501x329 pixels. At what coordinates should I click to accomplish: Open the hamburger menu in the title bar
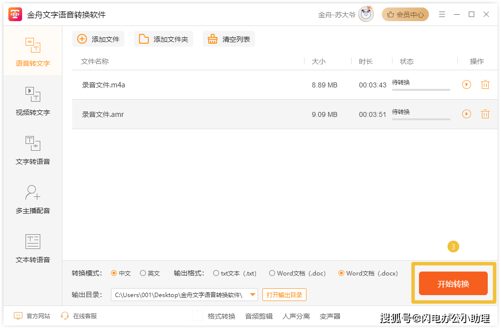(x=442, y=14)
